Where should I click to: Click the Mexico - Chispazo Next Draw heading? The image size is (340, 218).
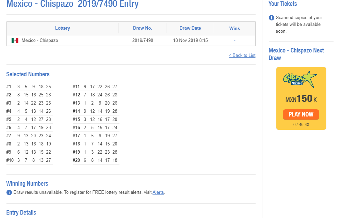coord(296,54)
